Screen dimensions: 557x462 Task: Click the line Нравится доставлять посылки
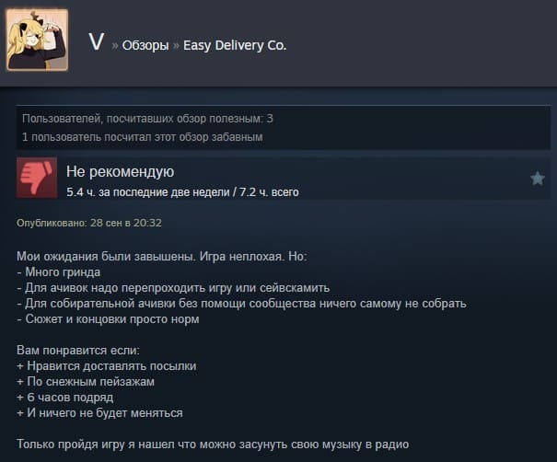(107, 366)
